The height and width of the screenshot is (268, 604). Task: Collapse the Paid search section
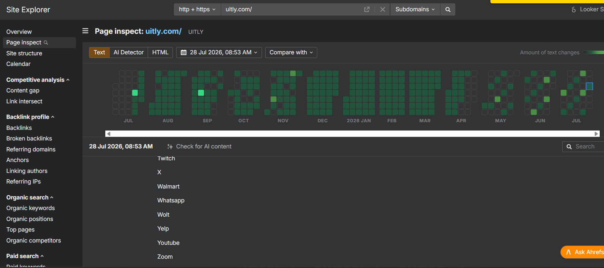click(25, 256)
